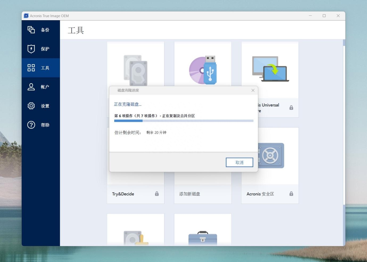This screenshot has width=367, height=262.
Task: Click the gear settings icon
Action: 31,106
